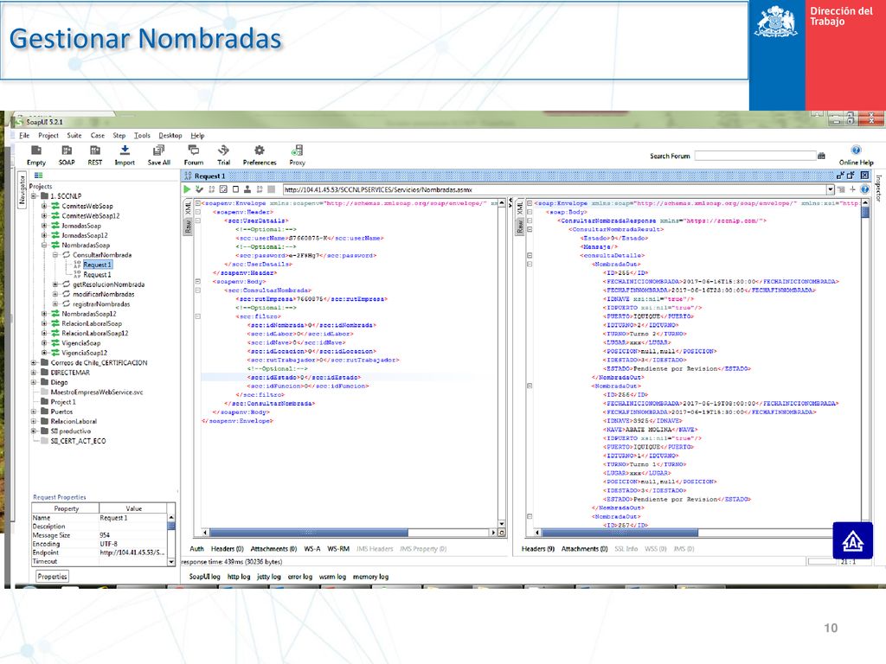Click the blue floating badge icon
This screenshot has height=664, width=886.
point(852,540)
